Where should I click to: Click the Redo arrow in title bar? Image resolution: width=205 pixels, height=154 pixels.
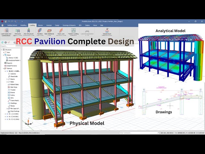(12, 21)
